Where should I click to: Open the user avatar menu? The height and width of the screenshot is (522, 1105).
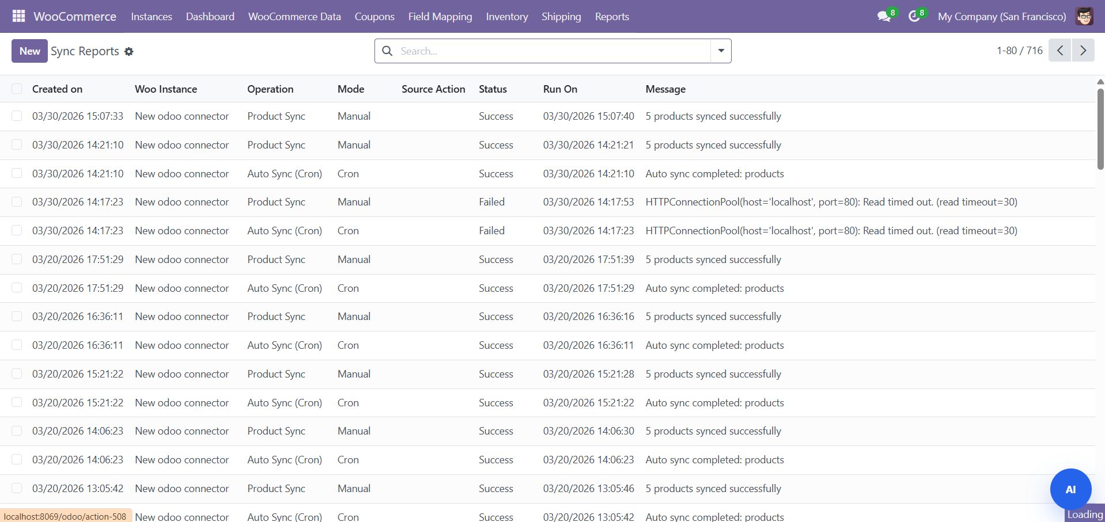[1085, 16]
